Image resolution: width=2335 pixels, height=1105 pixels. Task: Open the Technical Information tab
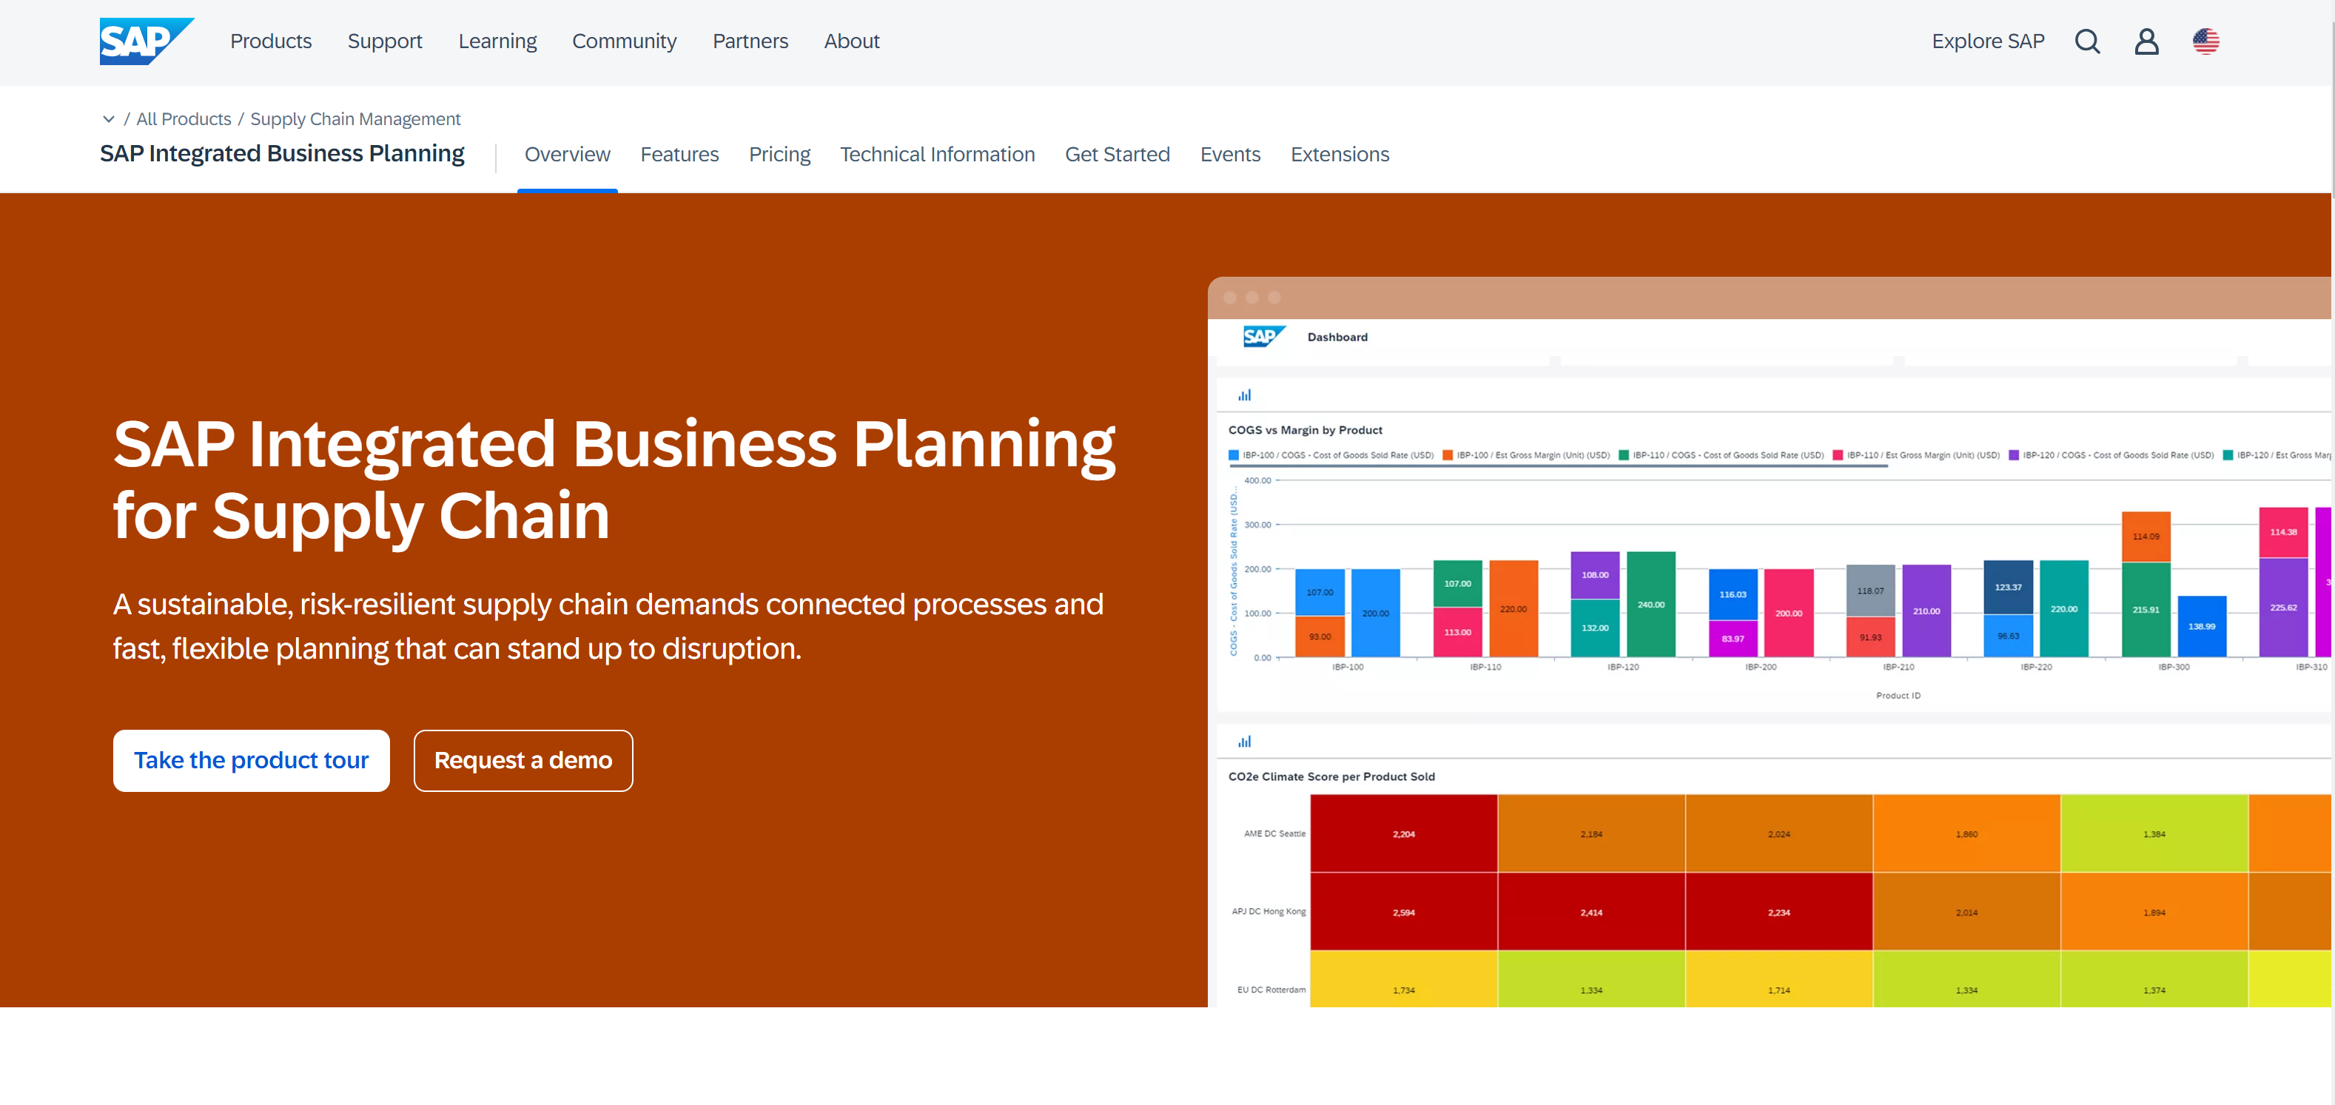pos(936,154)
